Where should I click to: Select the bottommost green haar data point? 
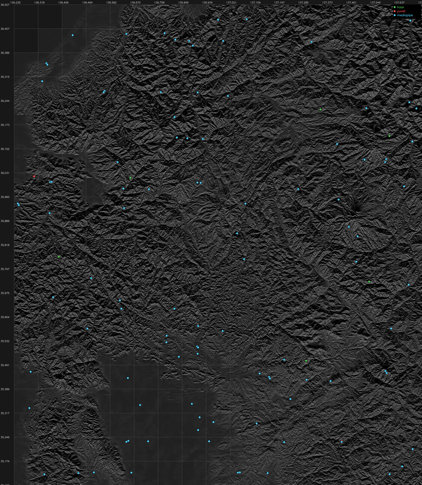pos(306,361)
